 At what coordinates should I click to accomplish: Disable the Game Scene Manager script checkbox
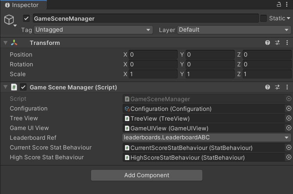[23, 87]
